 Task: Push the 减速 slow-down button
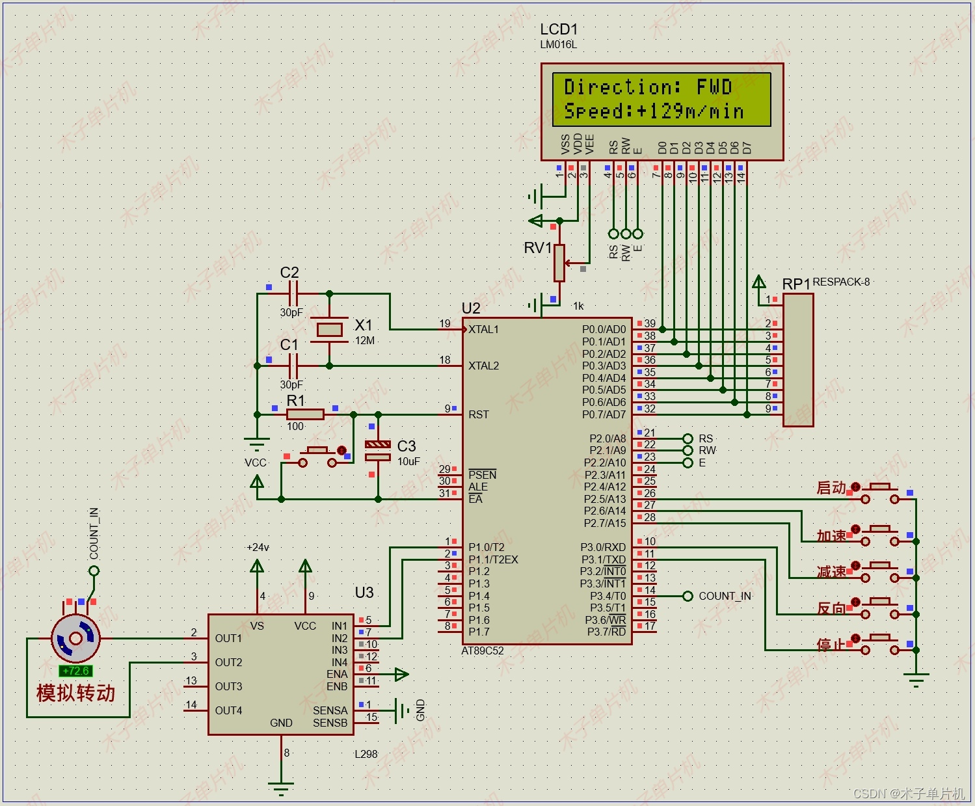[880, 571]
